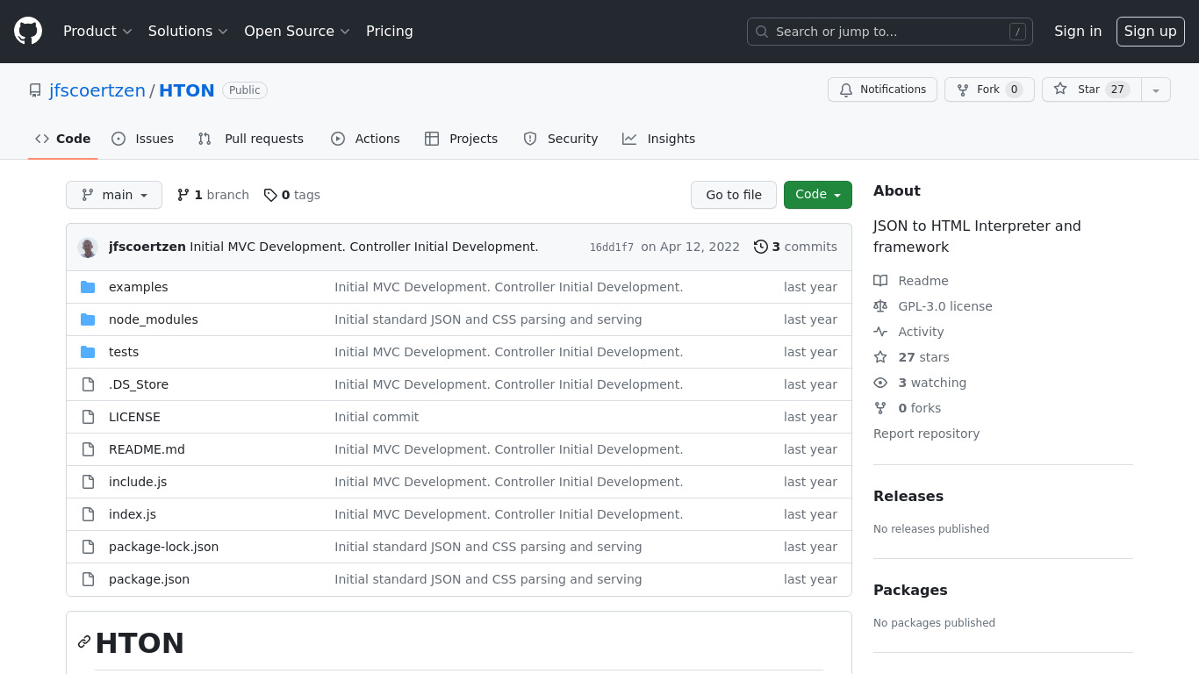Screen dimensions: 1199x674
Task: Click the jfscoertzen avatar in commit bar
Action: (x=88, y=247)
